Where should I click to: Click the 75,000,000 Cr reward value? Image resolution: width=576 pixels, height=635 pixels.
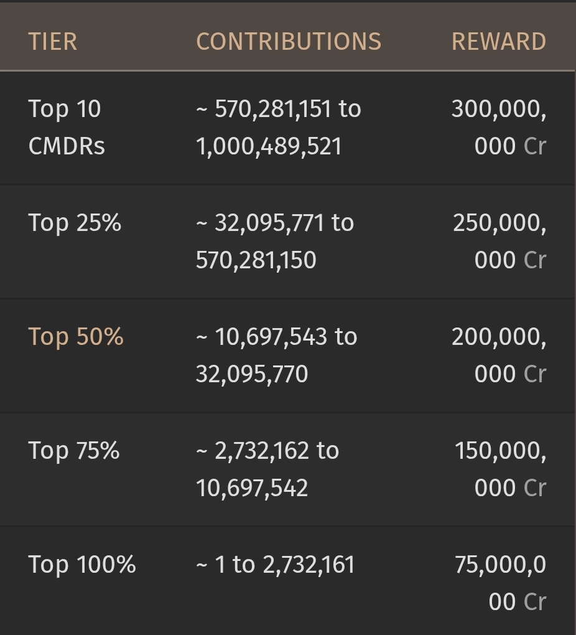point(500,583)
